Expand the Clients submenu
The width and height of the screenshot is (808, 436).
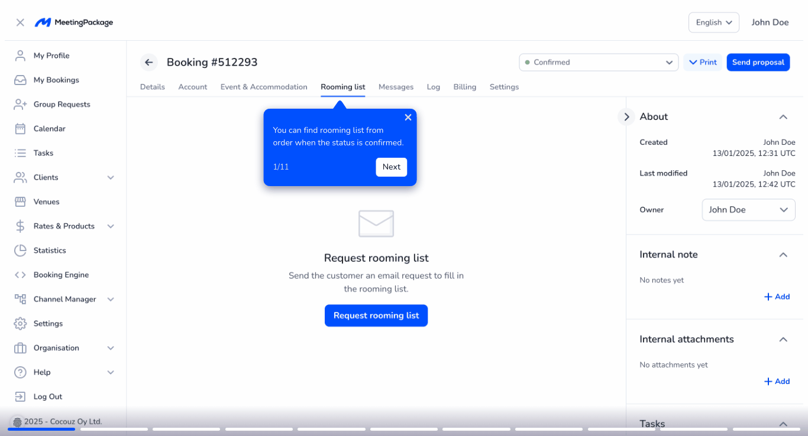111,177
